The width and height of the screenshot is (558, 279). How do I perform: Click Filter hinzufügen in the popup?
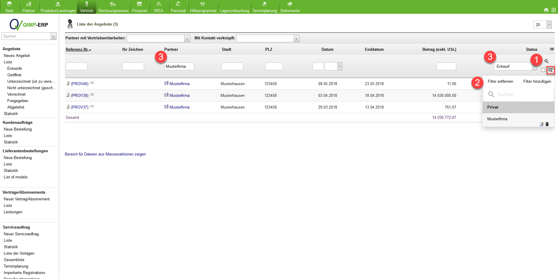(x=537, y=82)
